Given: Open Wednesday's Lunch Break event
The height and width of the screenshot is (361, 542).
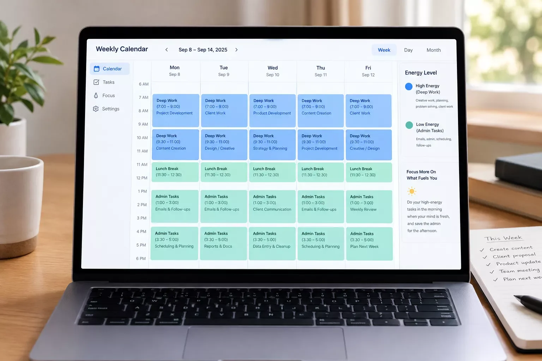Looking at the screenshot, I should click(272, 172).
